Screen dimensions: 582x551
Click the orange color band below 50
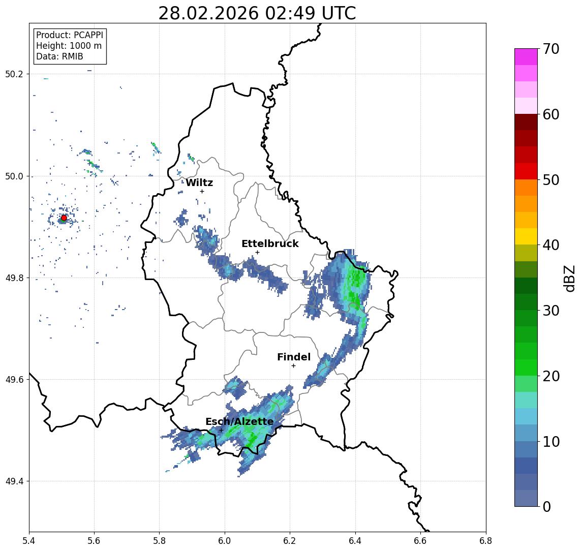coord(526,188)
